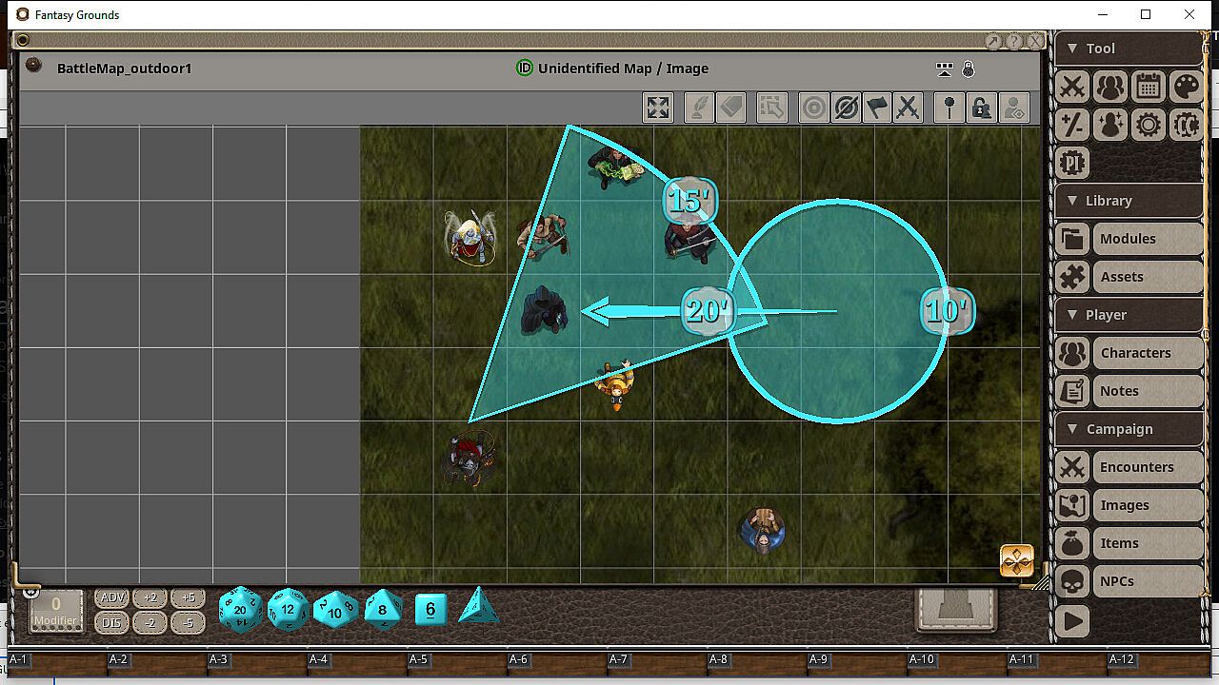Open the calendar tool
Image resolution: width=1219 pixels, height=685 pixels.
(1149, 87)
